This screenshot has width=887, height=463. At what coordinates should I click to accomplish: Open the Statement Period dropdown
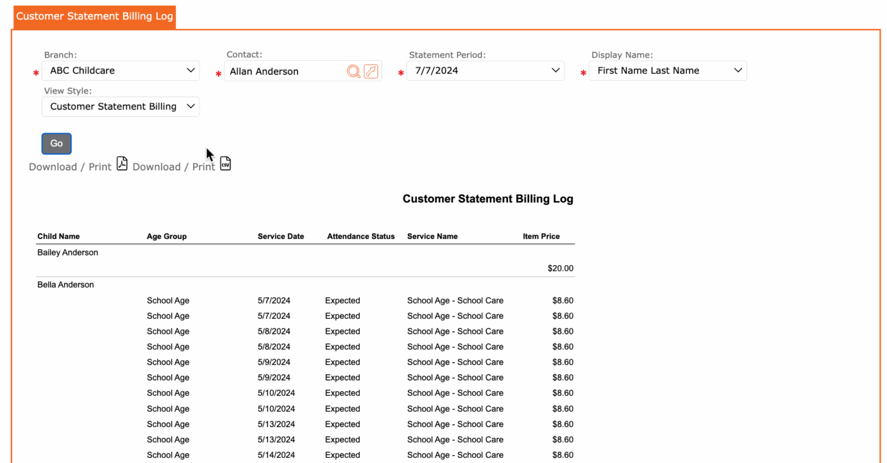coord(485,71)
